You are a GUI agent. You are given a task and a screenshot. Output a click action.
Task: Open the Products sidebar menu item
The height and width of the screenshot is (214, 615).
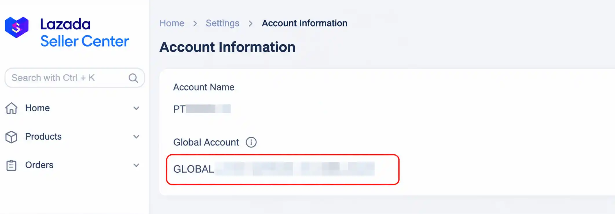(72, 136)
